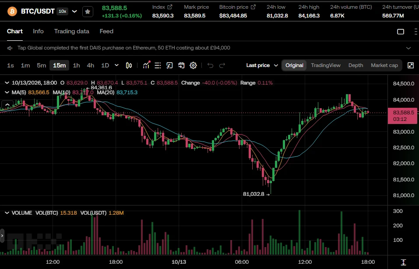The height and width of the screenshot is (269, 419).
Task: Select the Chart tab
Action: [15, 31]
